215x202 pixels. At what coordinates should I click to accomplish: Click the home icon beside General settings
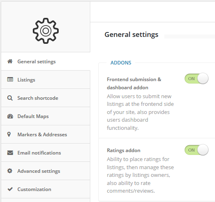(x=10, y=61)
